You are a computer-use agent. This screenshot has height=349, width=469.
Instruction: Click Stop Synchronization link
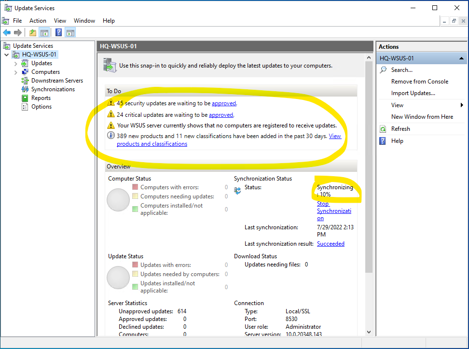[x=333, y=211]
